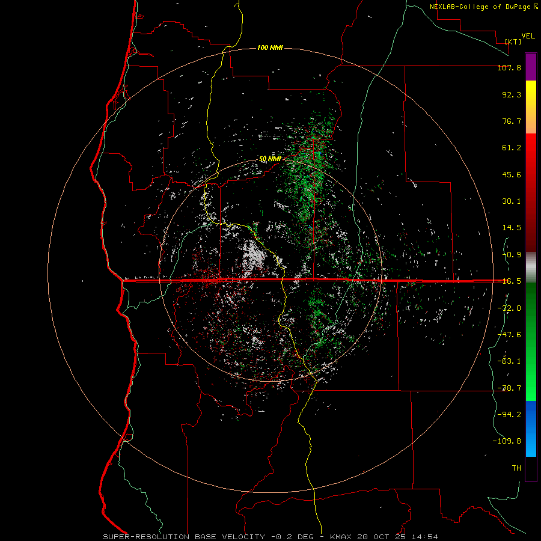Click the 50 NMI range ring label

[x=270, y=159]
